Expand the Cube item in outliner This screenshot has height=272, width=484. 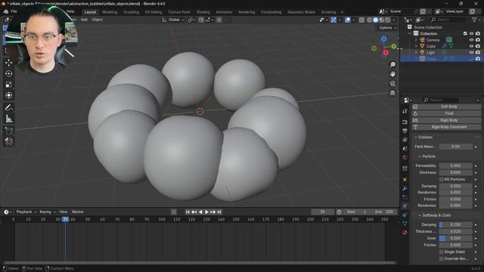[x=416, y=46]
